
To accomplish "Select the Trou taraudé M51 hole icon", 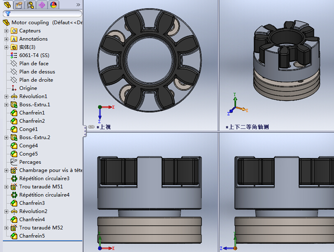I will click(14, 187).
